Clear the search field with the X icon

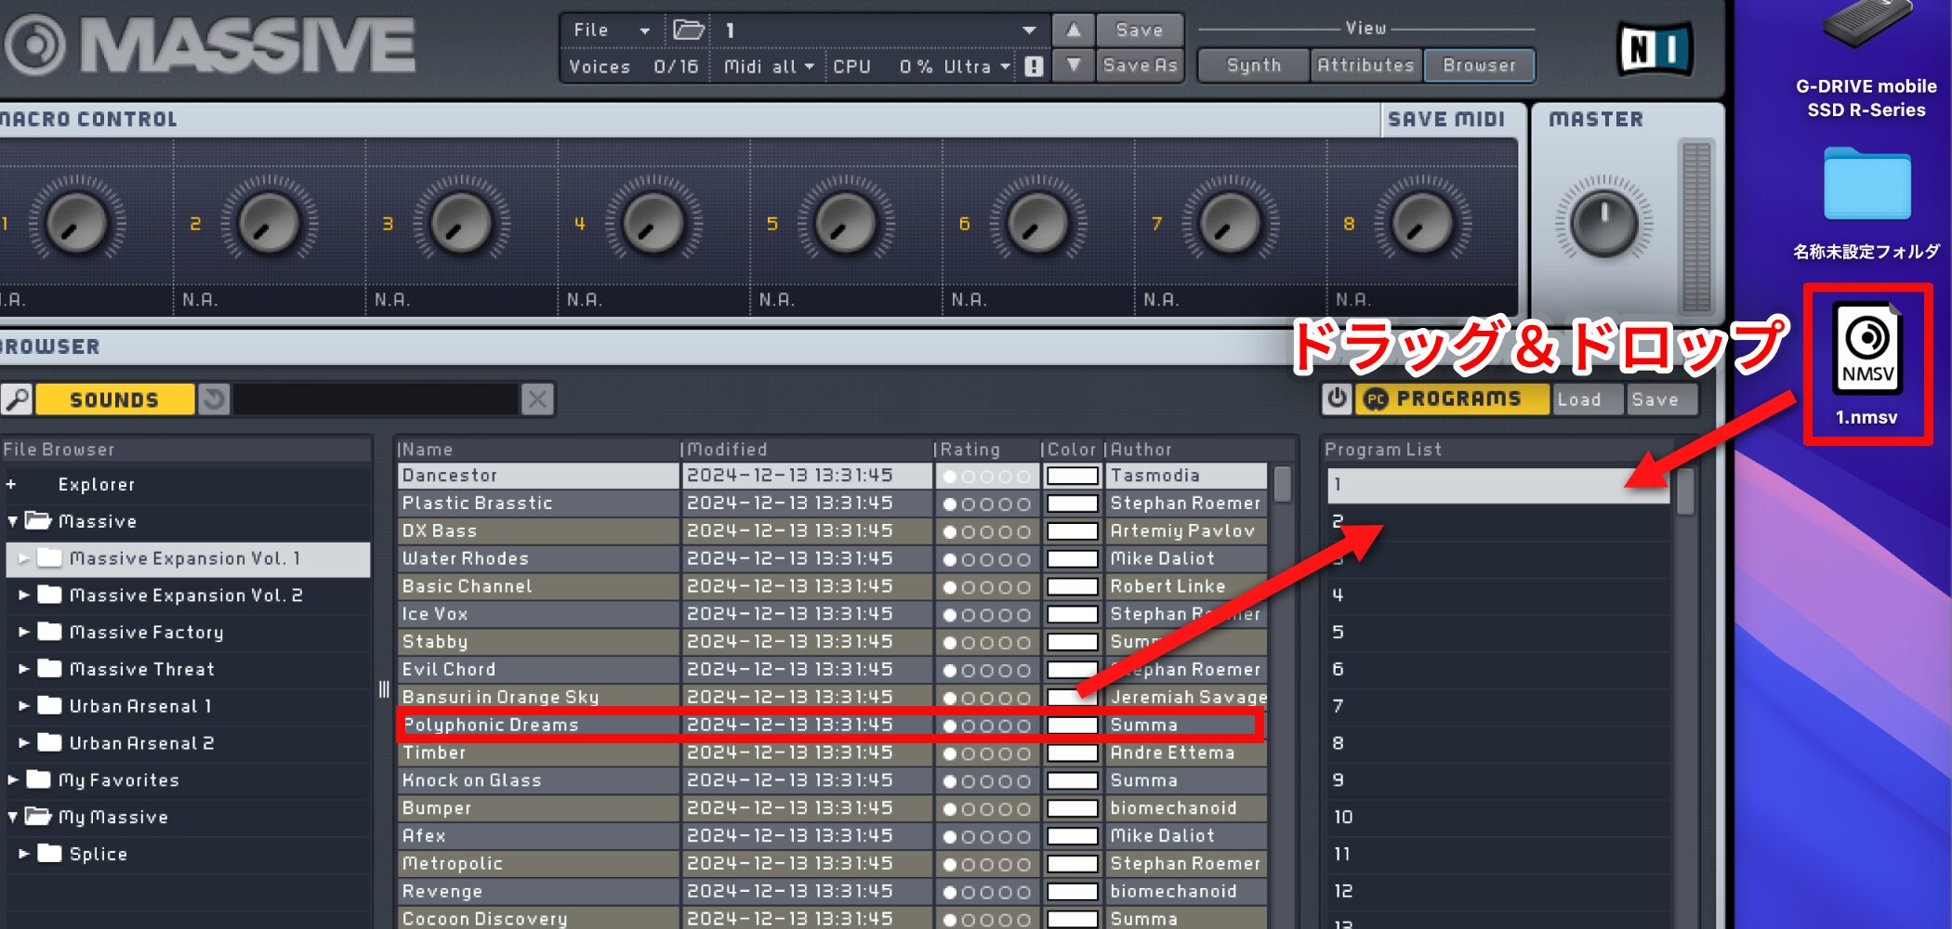(x=537, y=399)
